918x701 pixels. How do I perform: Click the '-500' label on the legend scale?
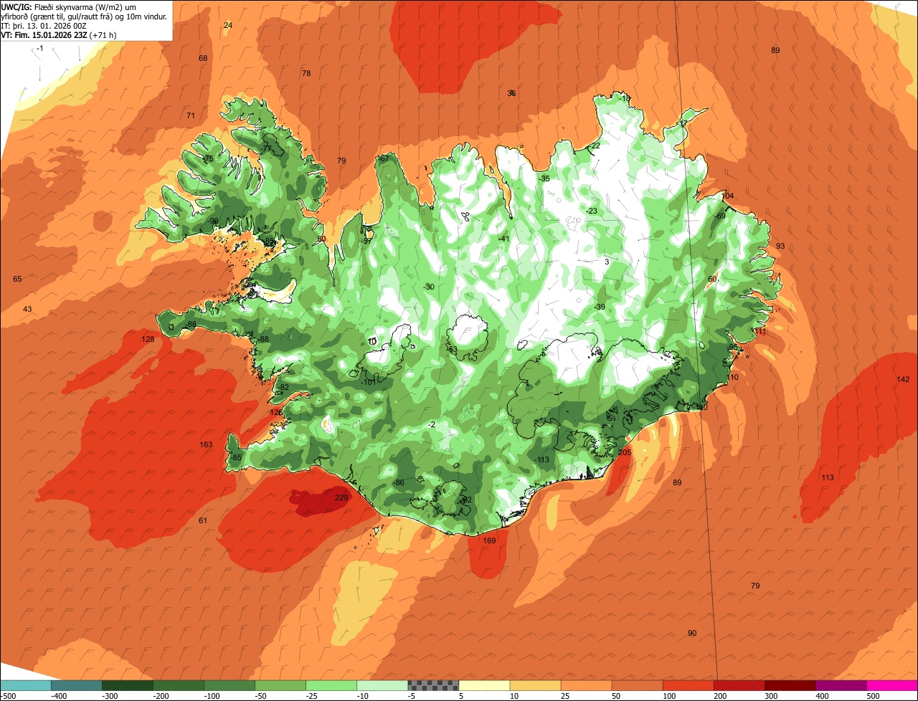tap(9, 696)
